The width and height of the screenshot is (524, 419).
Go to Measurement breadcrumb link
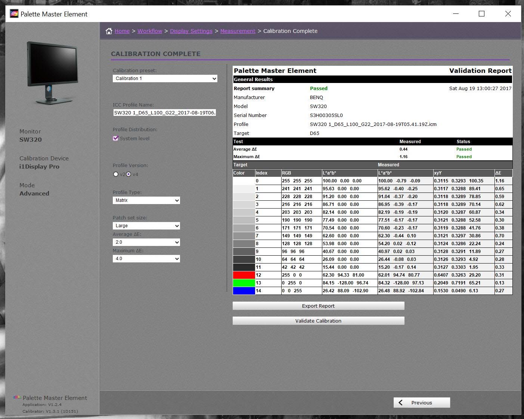[238, 31]
